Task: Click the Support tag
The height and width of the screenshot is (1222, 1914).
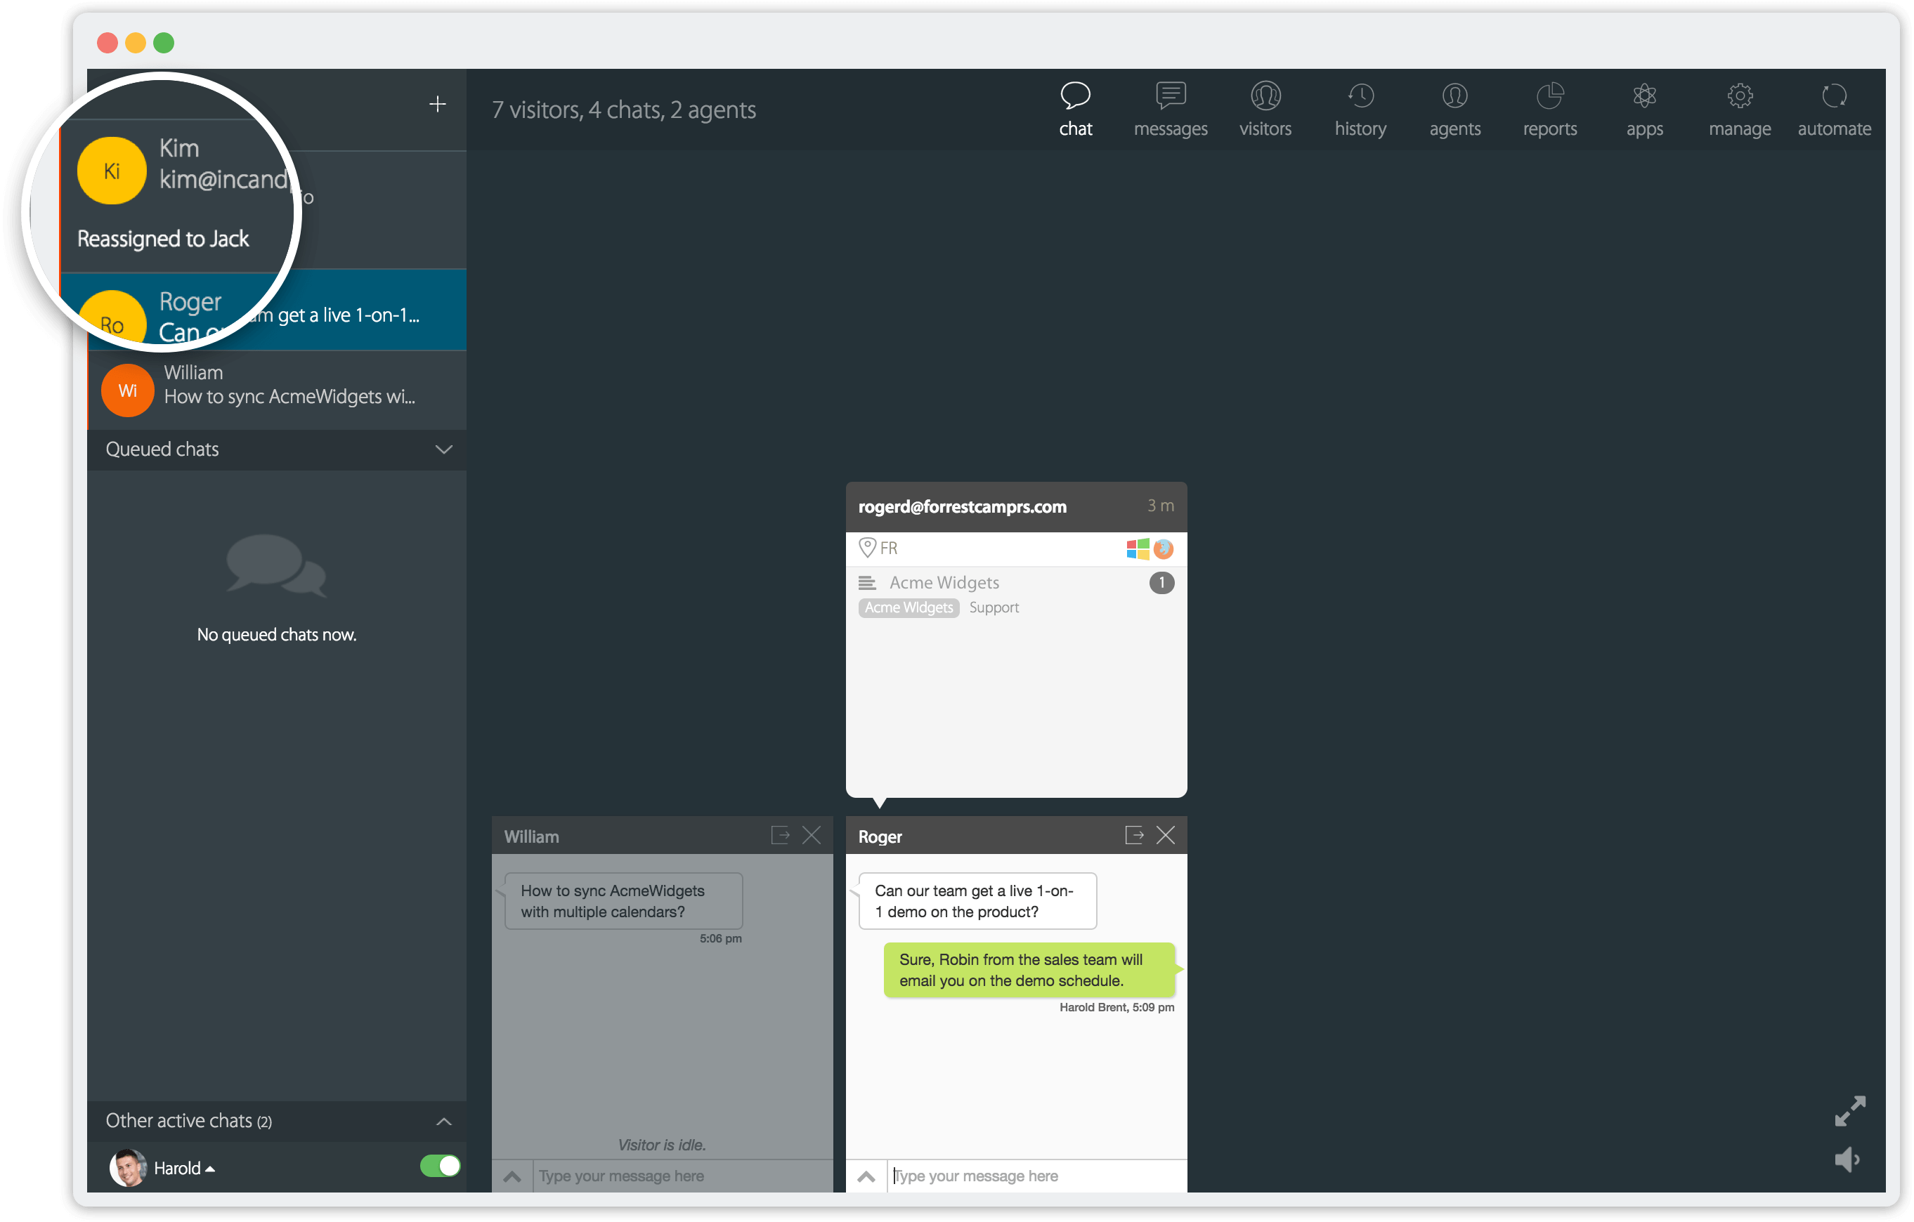Action: pyautogui.click(x=994, y=607)
